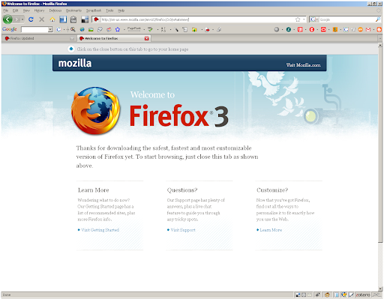Viewport: 384px width, 299px height.
Task: Reload the page with the blue Reload icon
Action: tap(31, 19)
